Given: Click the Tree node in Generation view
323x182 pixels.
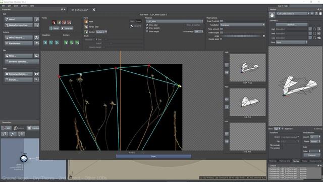Looking at the screenshot, I should (24, 158).
